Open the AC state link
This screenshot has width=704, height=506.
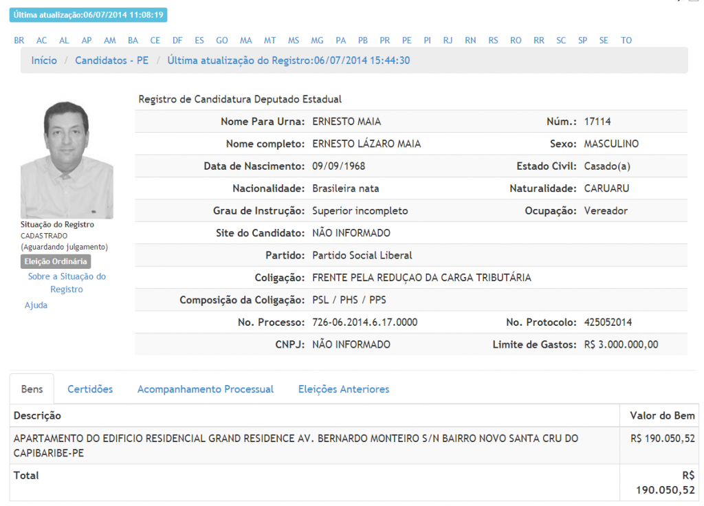click(42, 41)
